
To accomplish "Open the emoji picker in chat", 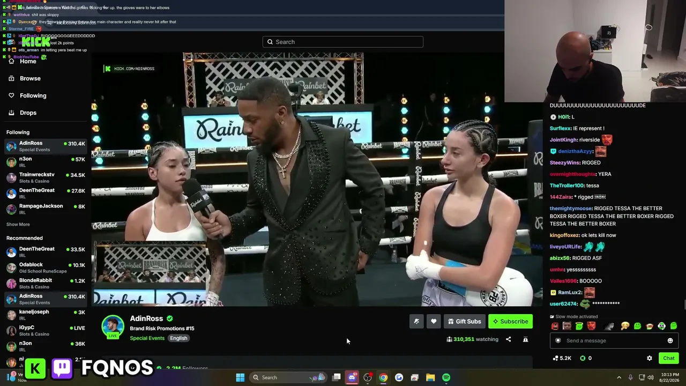I will tap(670, 340).
